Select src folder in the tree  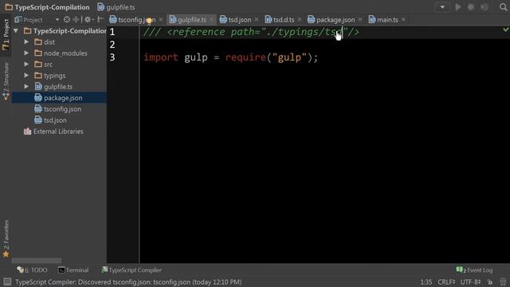click(x=48, y=65)
